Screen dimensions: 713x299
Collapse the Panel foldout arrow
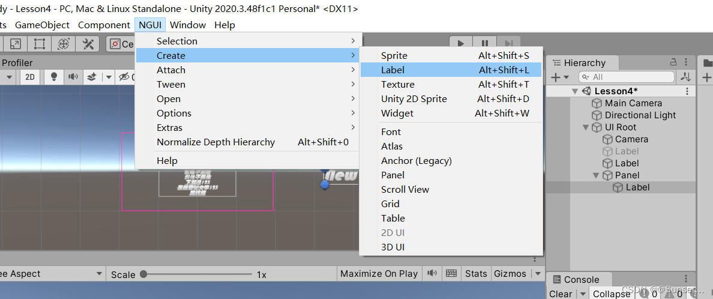(596, 175)
